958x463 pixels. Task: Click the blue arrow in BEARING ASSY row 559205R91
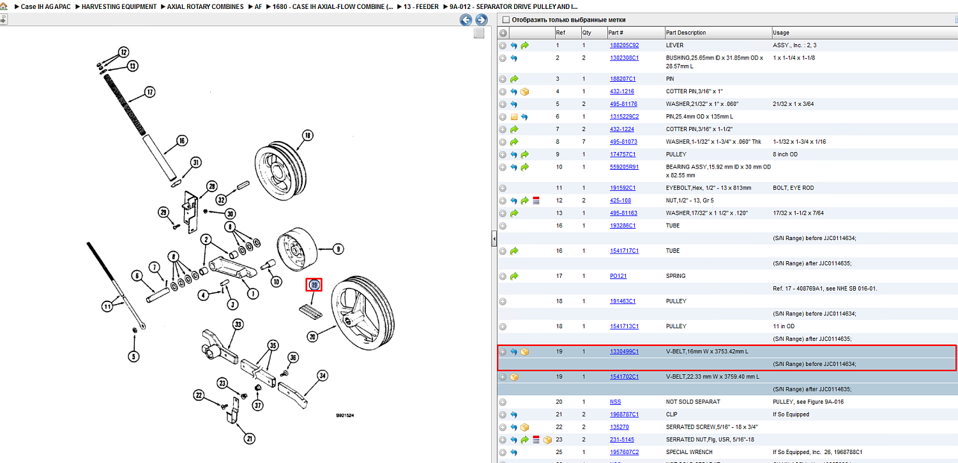(513, 167)
